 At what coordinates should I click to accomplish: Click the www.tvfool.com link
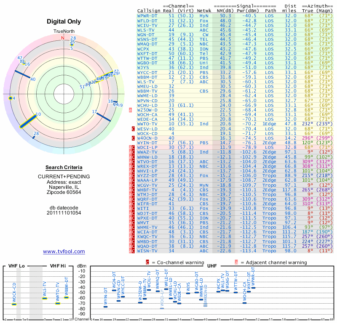[64, 252]
